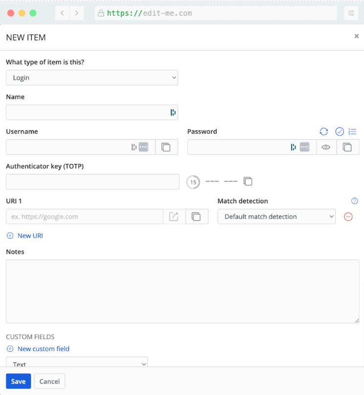The height and width of the screenshot is (395, 364).
Task: Click the "What type of item is this?" label
Action: (x=45, y=62)
